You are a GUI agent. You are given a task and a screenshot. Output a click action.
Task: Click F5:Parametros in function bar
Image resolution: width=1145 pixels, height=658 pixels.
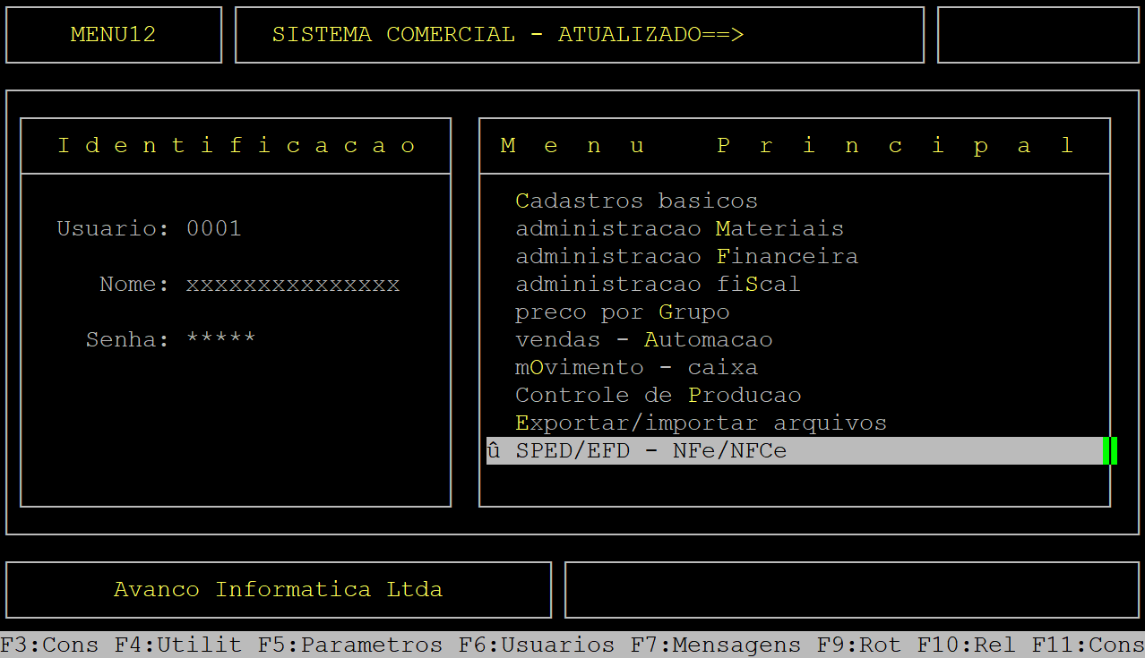pyautogui.click(x=350, y=645)
